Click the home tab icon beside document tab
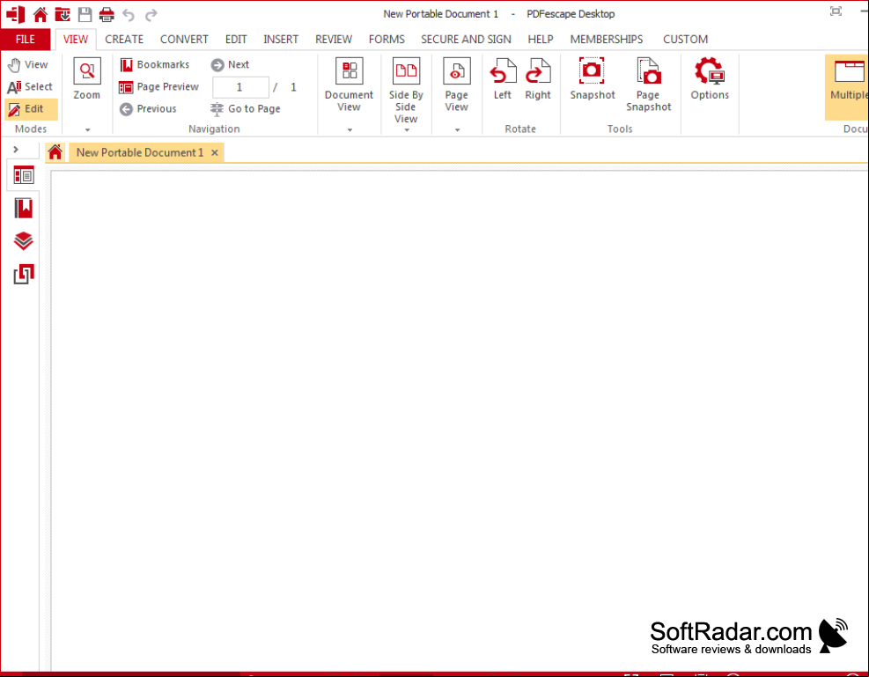This screenshot has height=677, width=869. point(55,151)
